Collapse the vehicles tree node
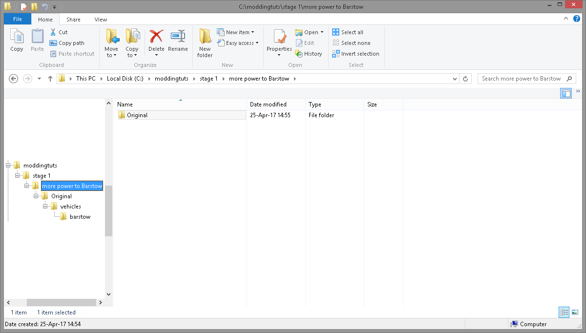This screenshot has height=333, width=586. click(x=45, y=207)
